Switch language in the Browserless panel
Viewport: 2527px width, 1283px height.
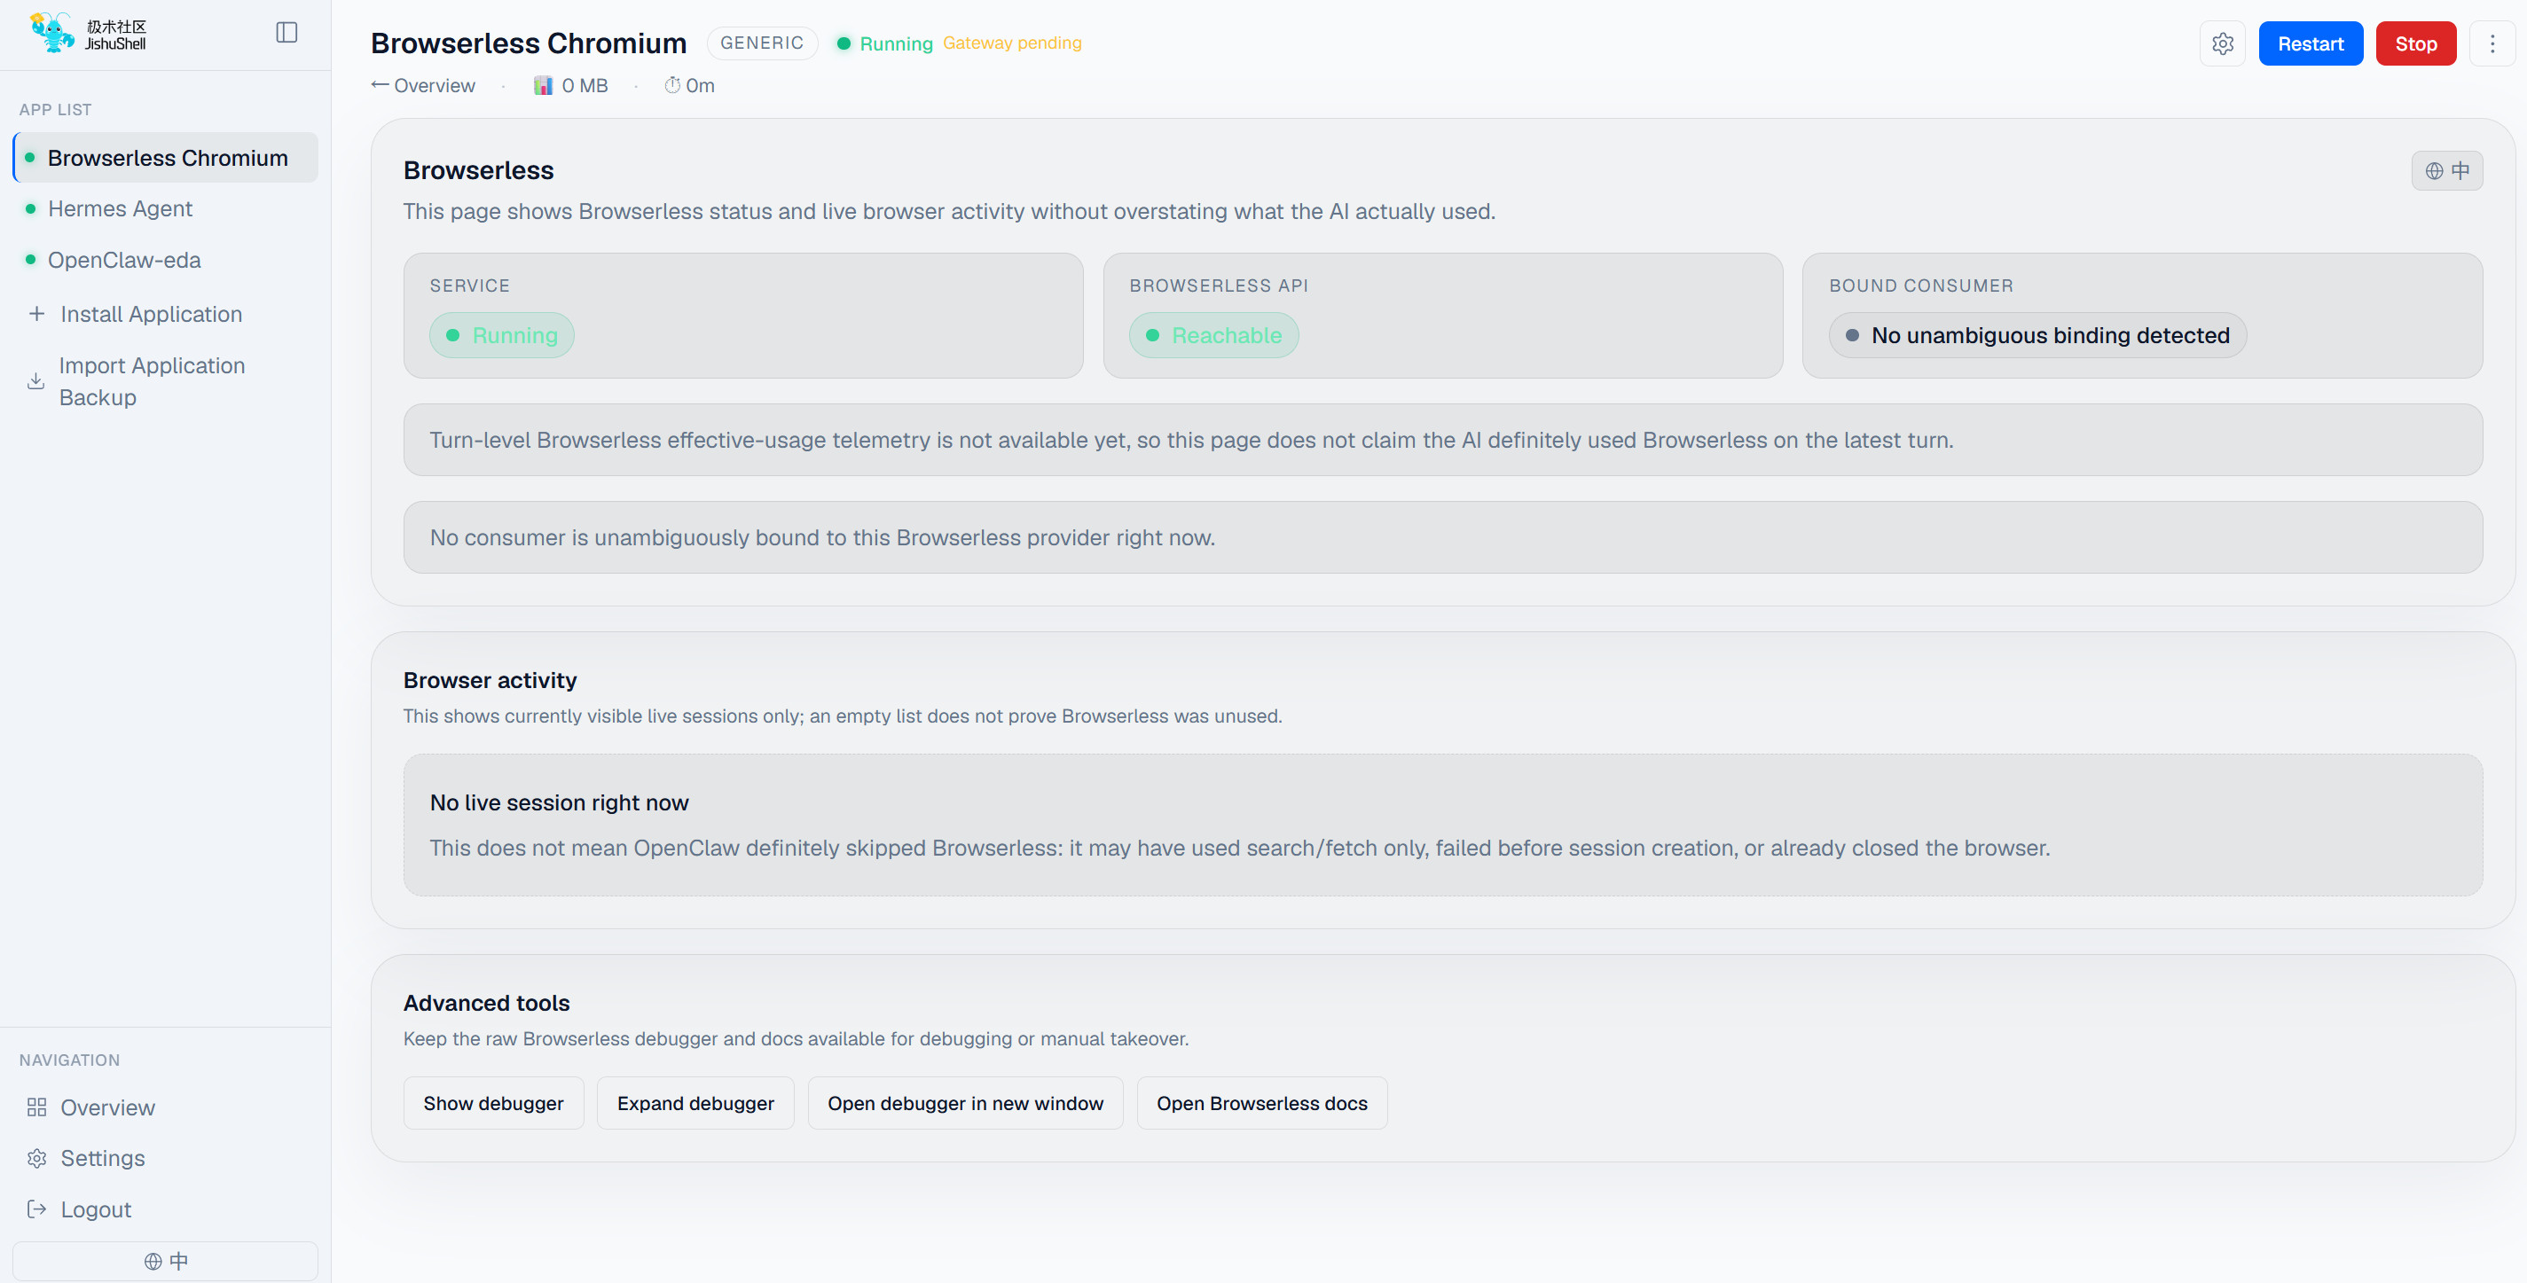coord(2446,170)
